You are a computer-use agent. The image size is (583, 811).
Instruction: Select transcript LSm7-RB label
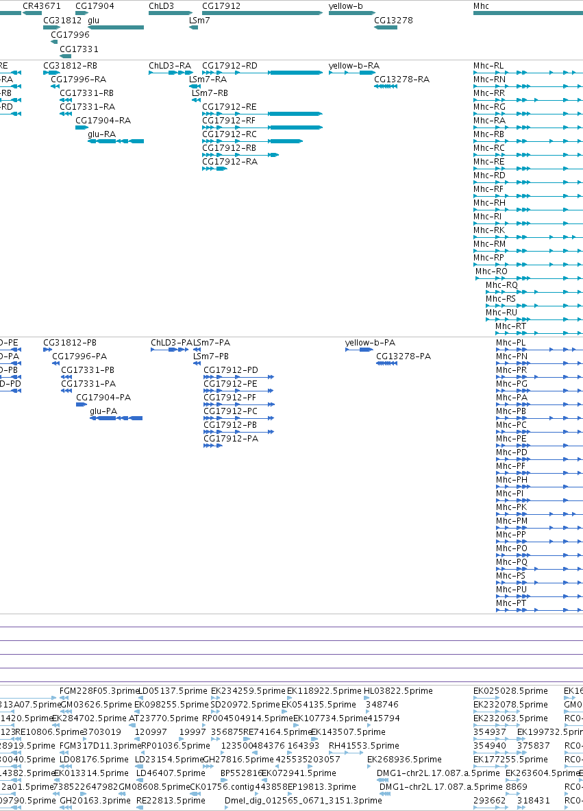(x=210, y=93)
